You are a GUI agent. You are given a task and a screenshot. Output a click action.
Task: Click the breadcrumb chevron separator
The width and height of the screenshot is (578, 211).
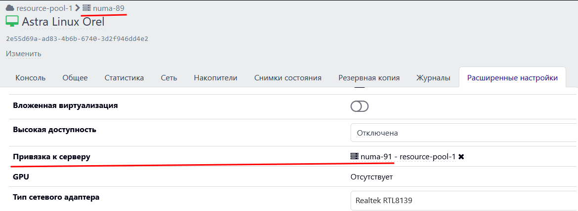click(77, 8)
